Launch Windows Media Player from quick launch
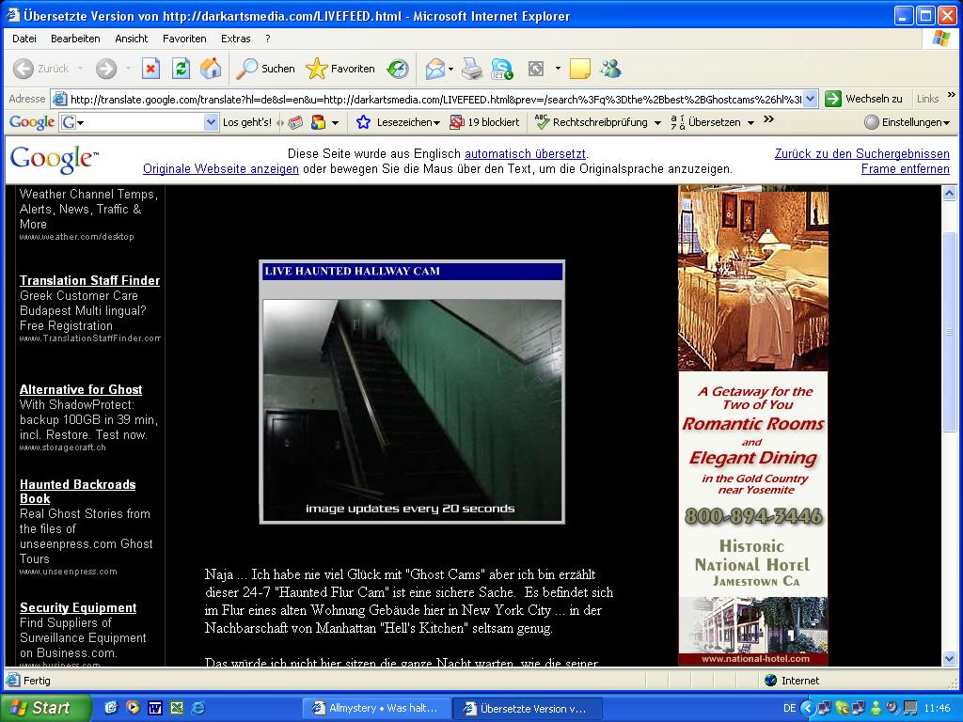This screenshot has width=963, height=722. (x=132, y=708)
